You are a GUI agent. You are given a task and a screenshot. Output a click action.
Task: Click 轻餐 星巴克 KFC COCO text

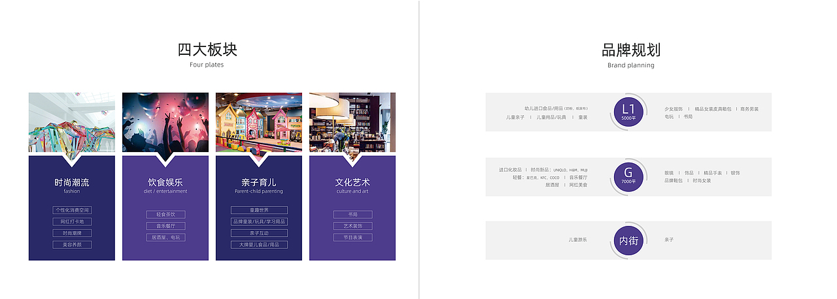point(536,177)
